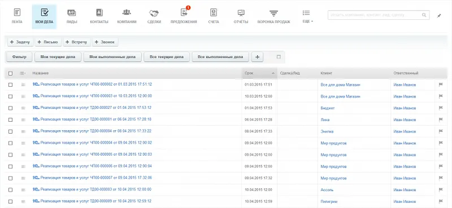Screen dimensions: 452x208
Task: Click the Название column header
Action: pyautogui.click(x=41, y=73)
